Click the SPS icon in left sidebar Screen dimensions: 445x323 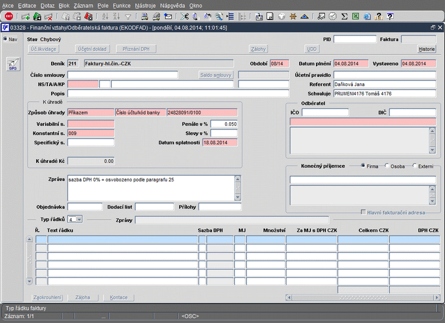tap(12, 65)
